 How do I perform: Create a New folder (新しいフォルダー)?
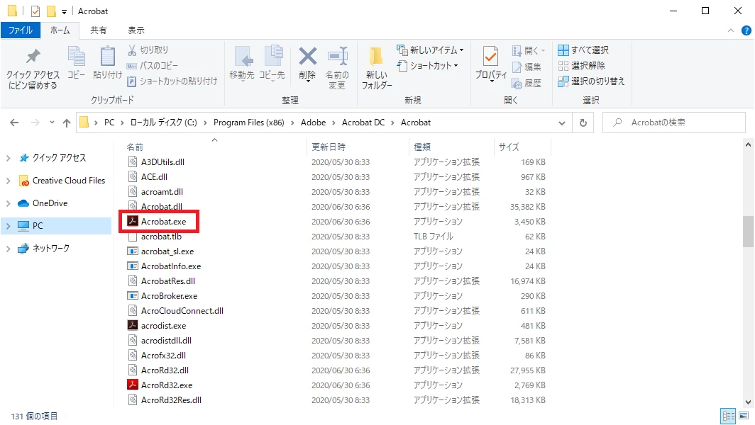[x=377, y=67]
